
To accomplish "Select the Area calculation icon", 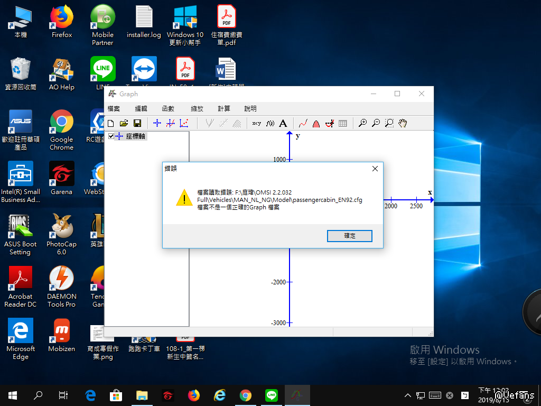I will 316,123.
